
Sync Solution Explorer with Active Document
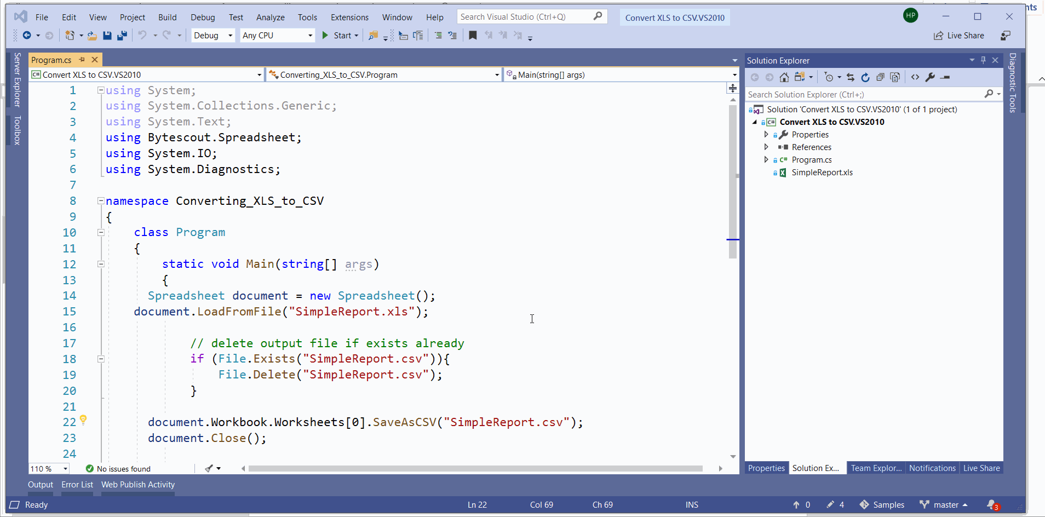[851, 77]
